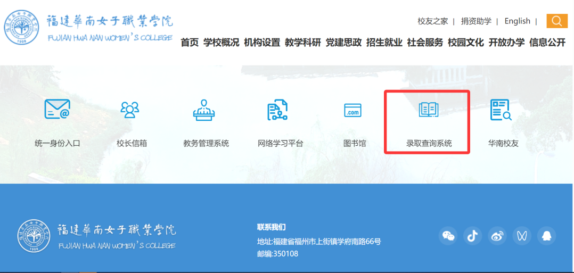Click the WeChat icon in footer
574x273 pixels.
coord(448,236)
